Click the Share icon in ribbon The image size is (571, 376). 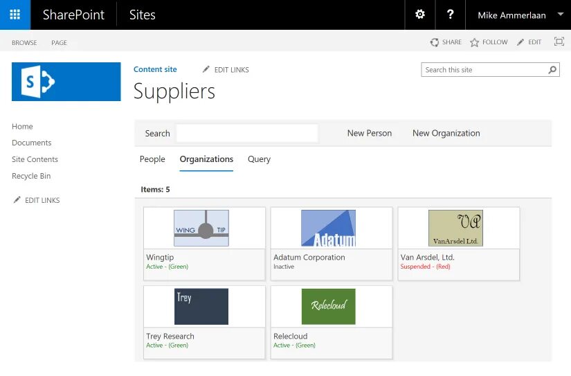(435, 42)
